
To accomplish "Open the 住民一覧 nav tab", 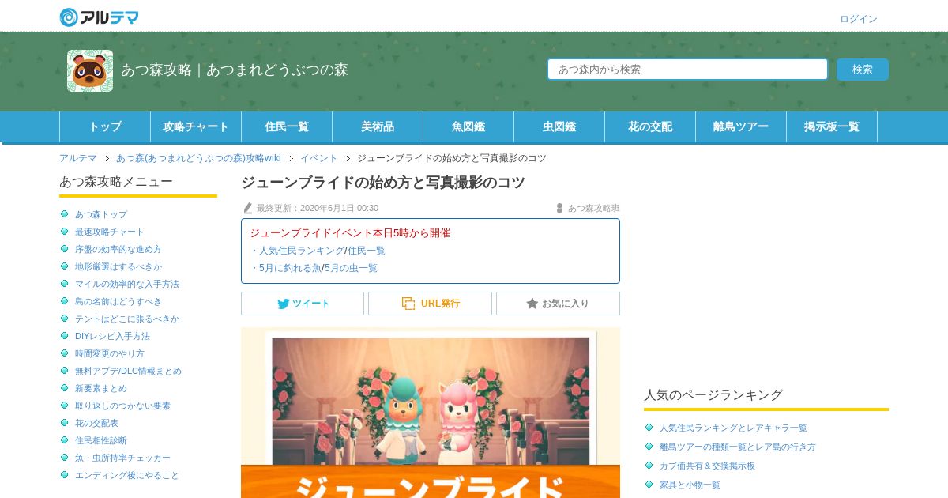I will click(x=287, y=126).
